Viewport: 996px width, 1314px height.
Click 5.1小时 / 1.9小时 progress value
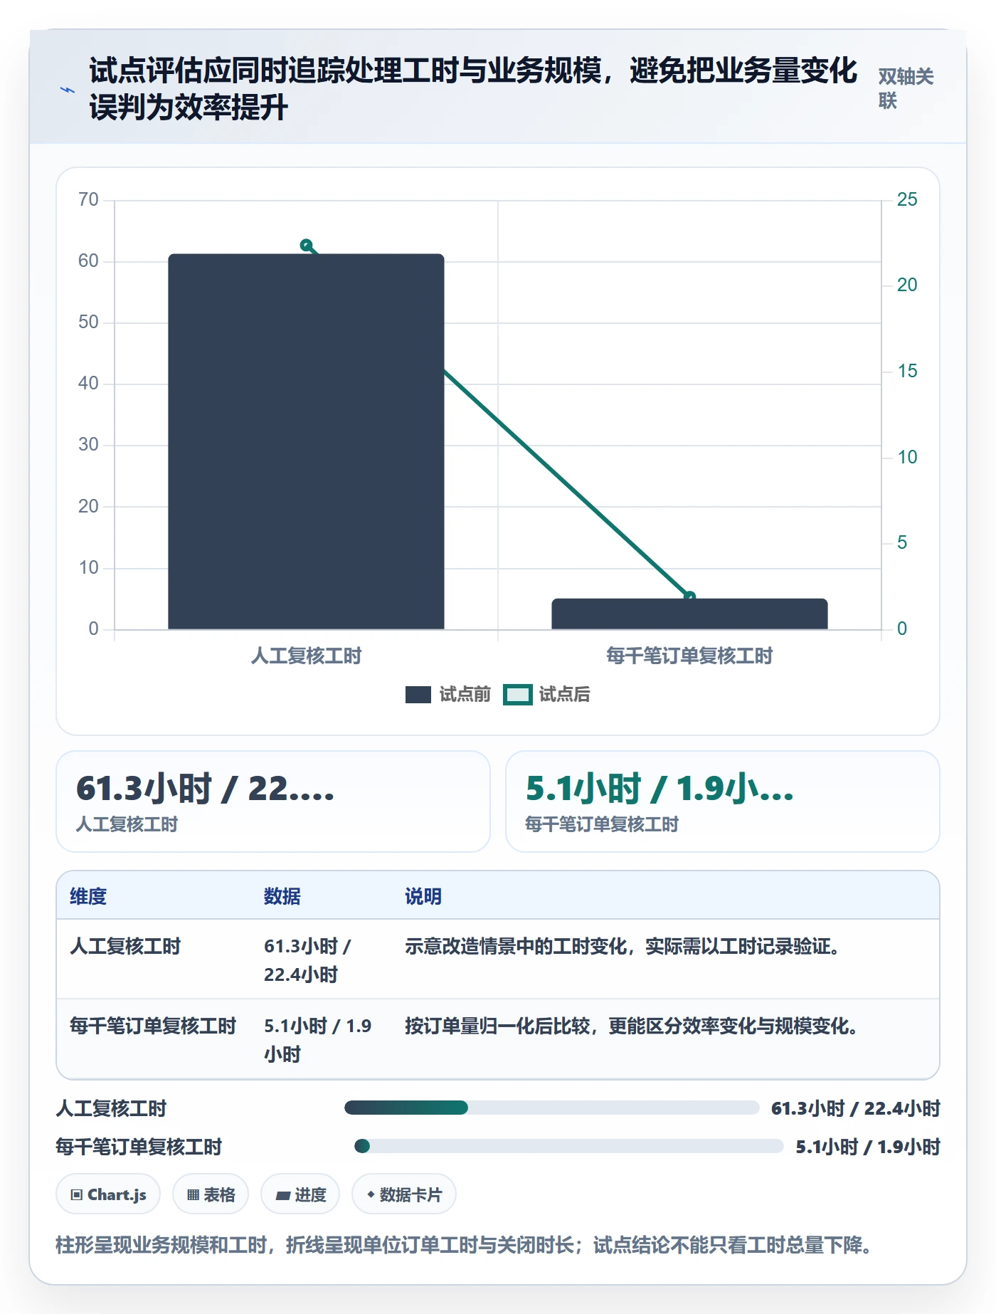point(868,1147)
